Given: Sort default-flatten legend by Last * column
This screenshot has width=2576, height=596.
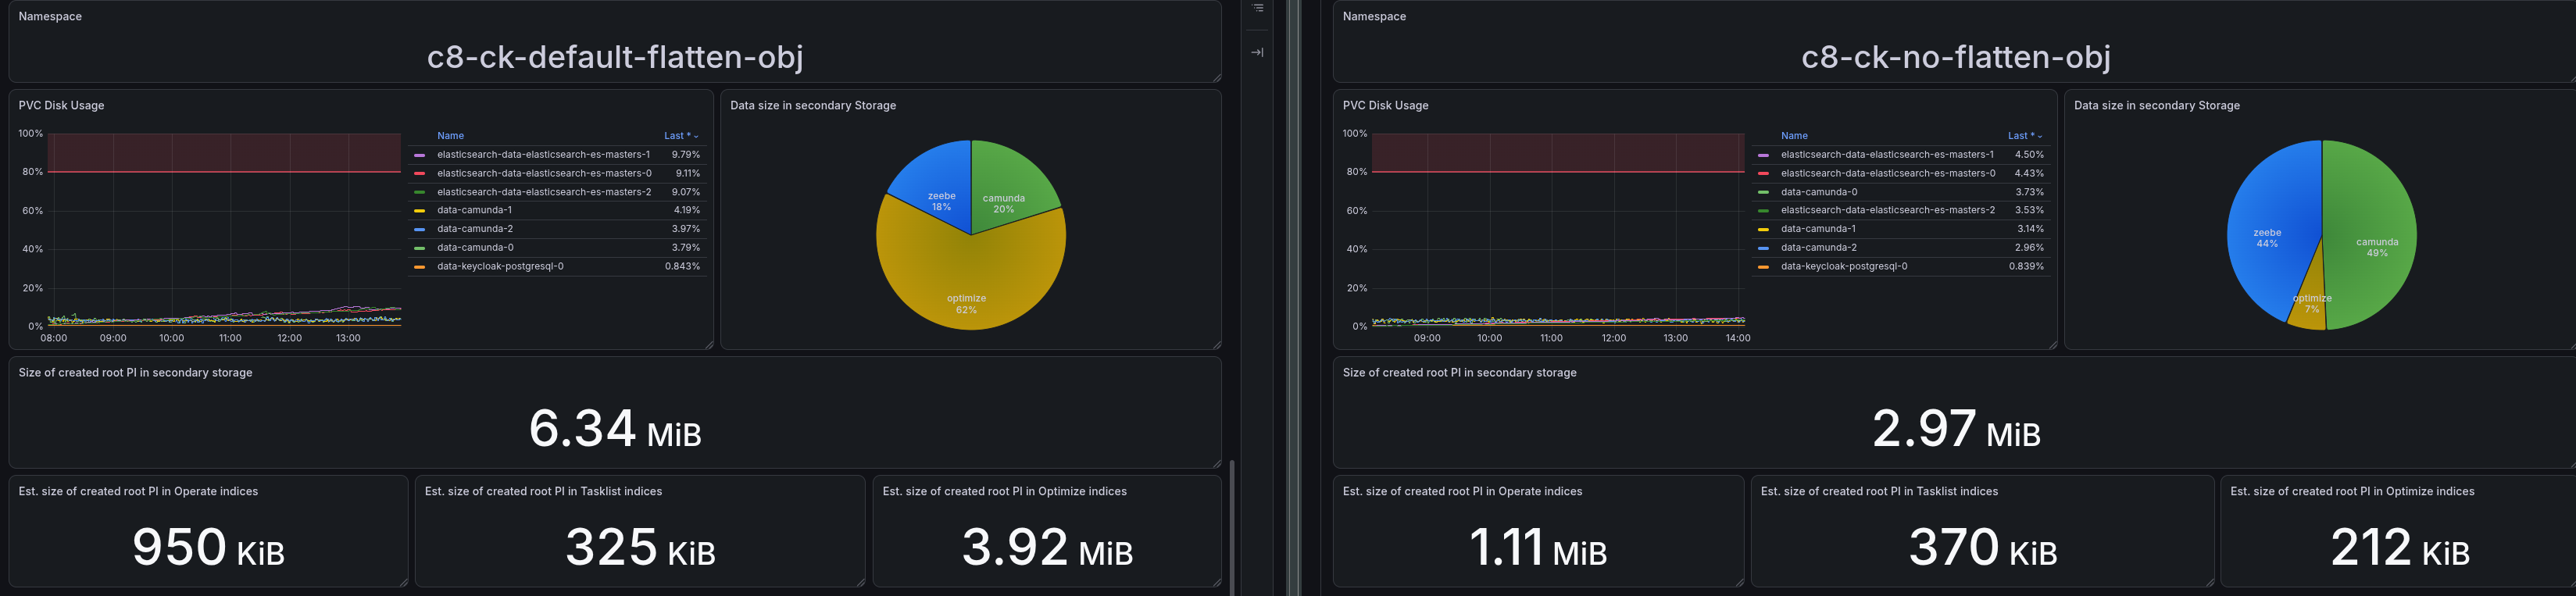Looking at the screenshot, I should pyautogui.click(x=681, y=136).
